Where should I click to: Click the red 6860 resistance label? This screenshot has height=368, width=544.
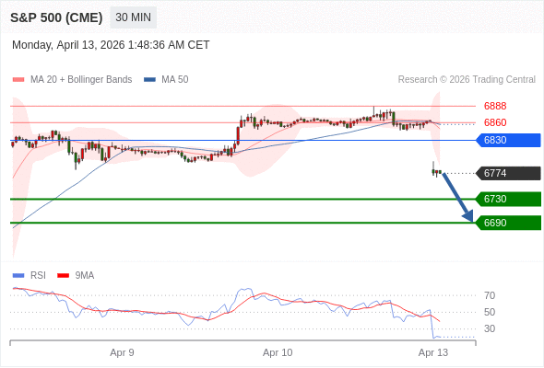(x=495, y=122)
